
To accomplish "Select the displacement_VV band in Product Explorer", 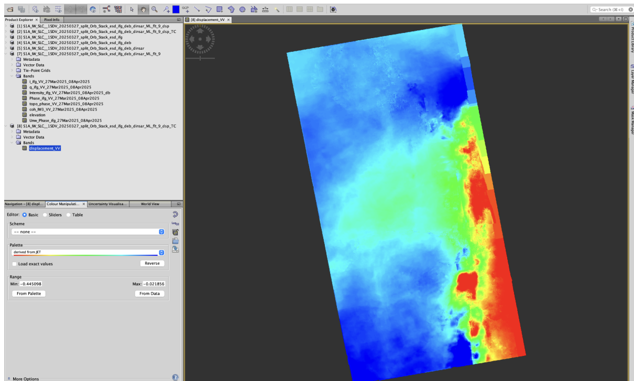I will 44,148.
